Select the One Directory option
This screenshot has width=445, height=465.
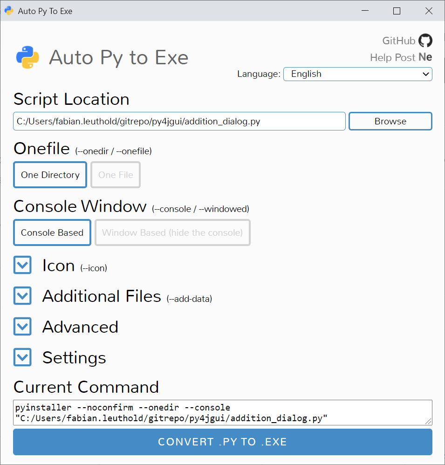pyautogui.click(x=50, y=175)
